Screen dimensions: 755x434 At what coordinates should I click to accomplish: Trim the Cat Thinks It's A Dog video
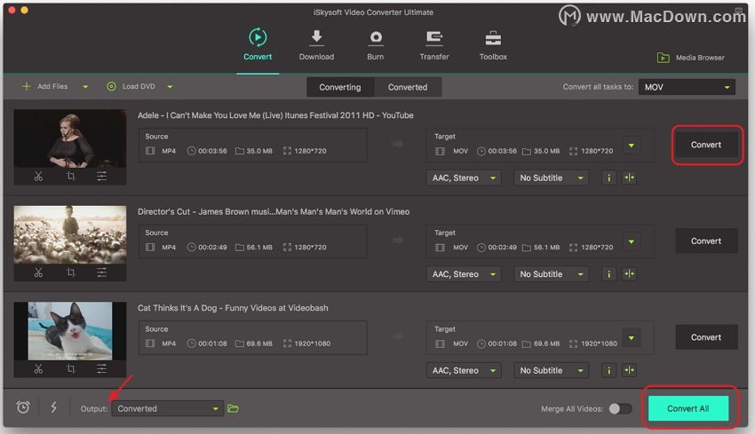(x=38, y=369)
